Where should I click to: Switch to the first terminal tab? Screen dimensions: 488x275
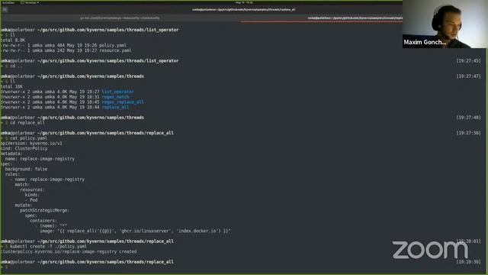pos(120,18)
